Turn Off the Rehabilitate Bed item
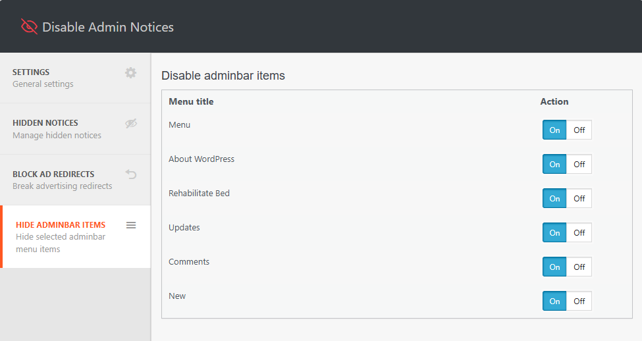 (x=579, y=198)
